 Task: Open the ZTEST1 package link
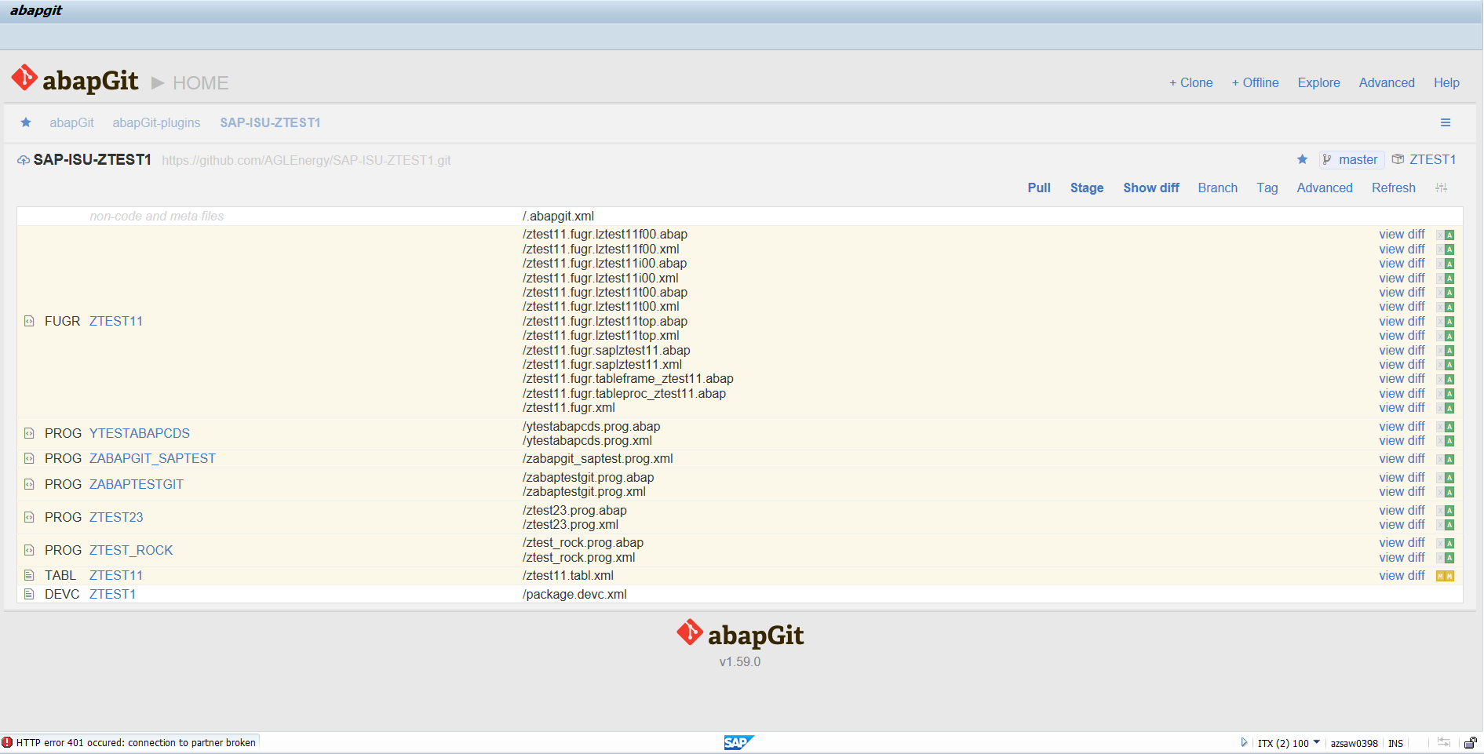pyautogui.click(x=1432, y=159)
